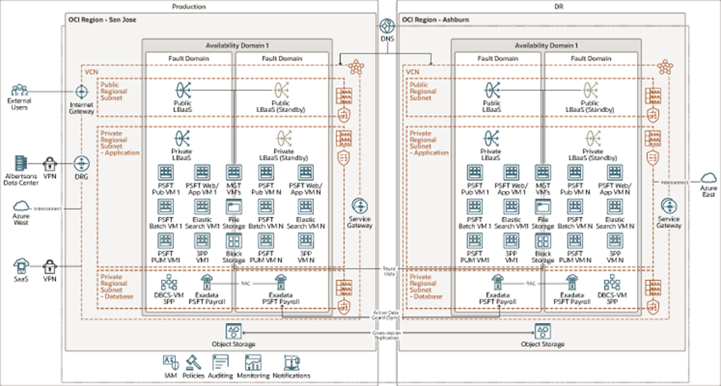The width and height of the screenshot is (721, 386).
Task: Click Ashburn "Availability Domain 1" title
Action: pos(545,46)
